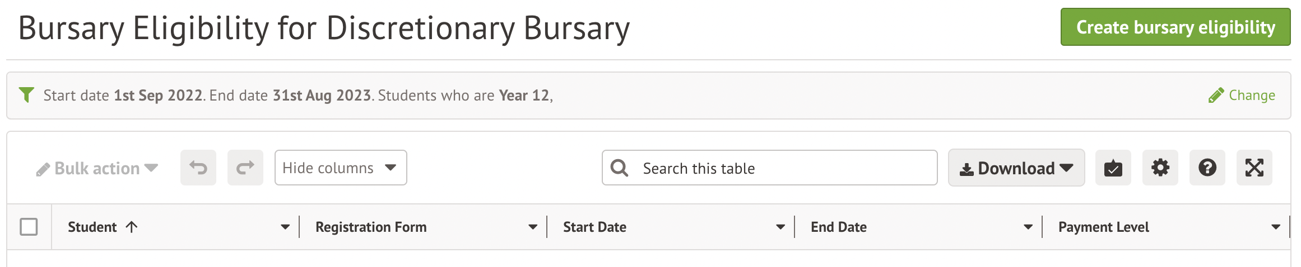Click Create bursary eligibility button
Image resolution: width=1301 pixels, height=267 pixels.
(x=1175, y=27)
